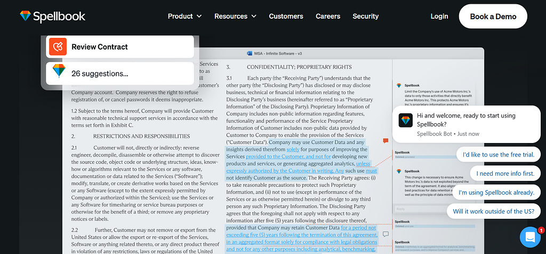546x254 pixels.
Task: Choose "Will it work outside of the US?"
Action: tap(493, 211)
